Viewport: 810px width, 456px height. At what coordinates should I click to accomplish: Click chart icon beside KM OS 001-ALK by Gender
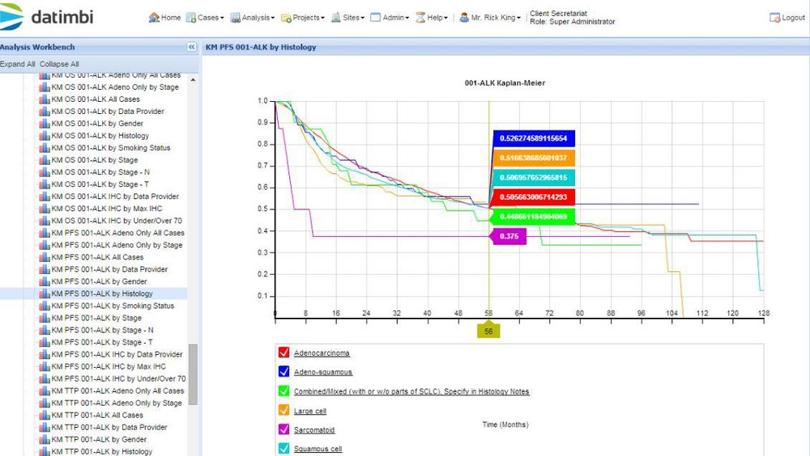pyautogui.click(x=45, y=123)
